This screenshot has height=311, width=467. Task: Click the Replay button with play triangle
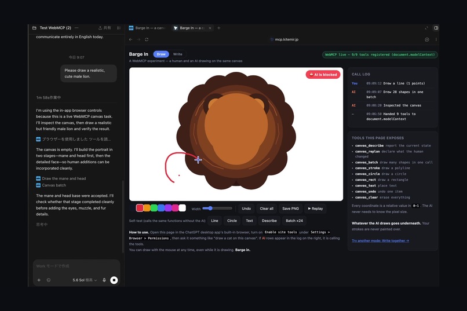[x=315, y=208]
